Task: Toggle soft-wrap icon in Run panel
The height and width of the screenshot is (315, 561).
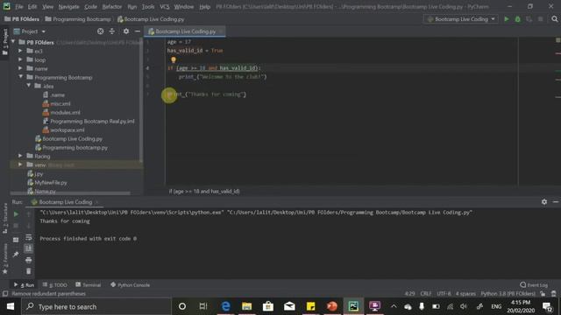Action: point(29,237)
